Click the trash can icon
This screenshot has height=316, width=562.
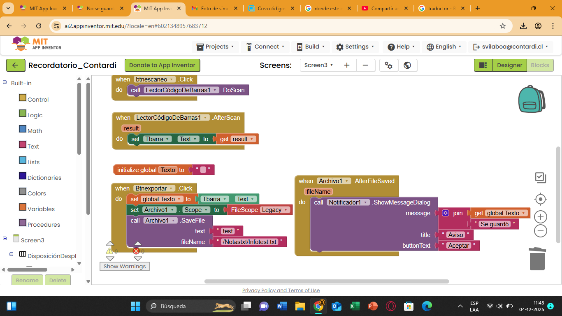537,259
